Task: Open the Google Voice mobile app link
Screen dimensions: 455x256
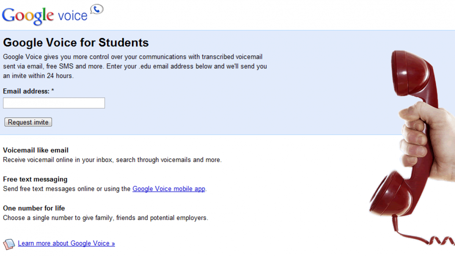Action: [x=169, y=189]
